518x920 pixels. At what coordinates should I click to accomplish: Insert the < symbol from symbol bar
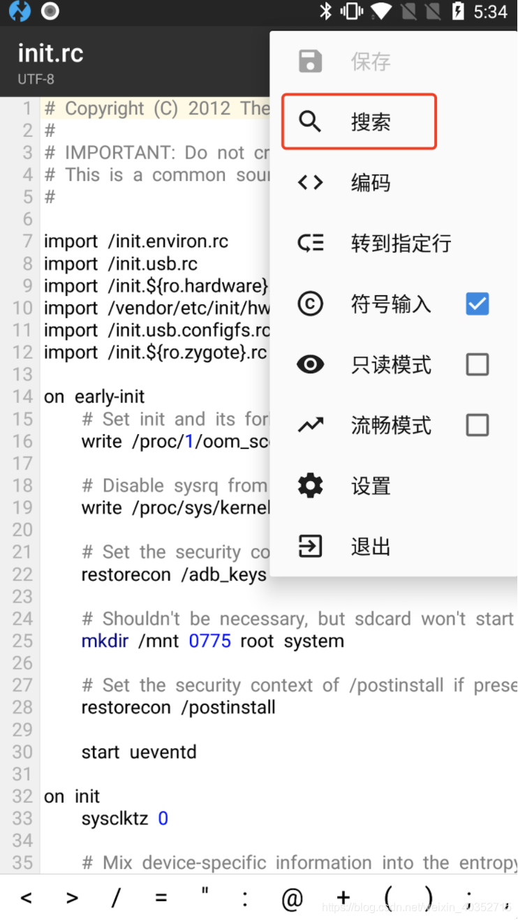coord(27,898)
